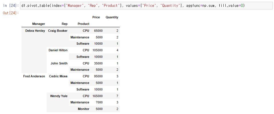Select quantity 3 in Cedric Moss CPU row
This screenshot has height=114, width=274.
click(117, 76)
